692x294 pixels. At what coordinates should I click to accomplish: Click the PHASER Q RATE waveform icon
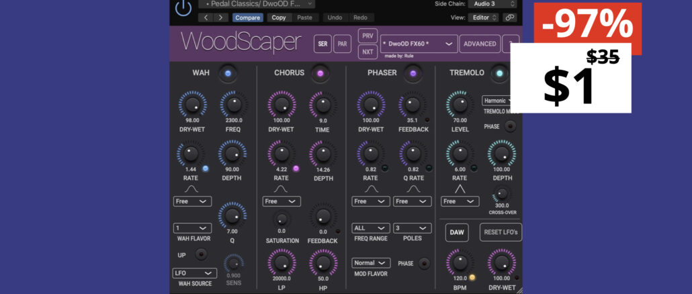point(413,189)
